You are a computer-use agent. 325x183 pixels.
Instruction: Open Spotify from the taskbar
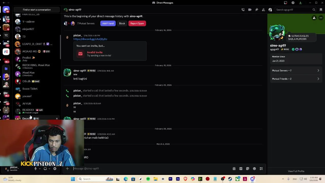click(148, 179)
